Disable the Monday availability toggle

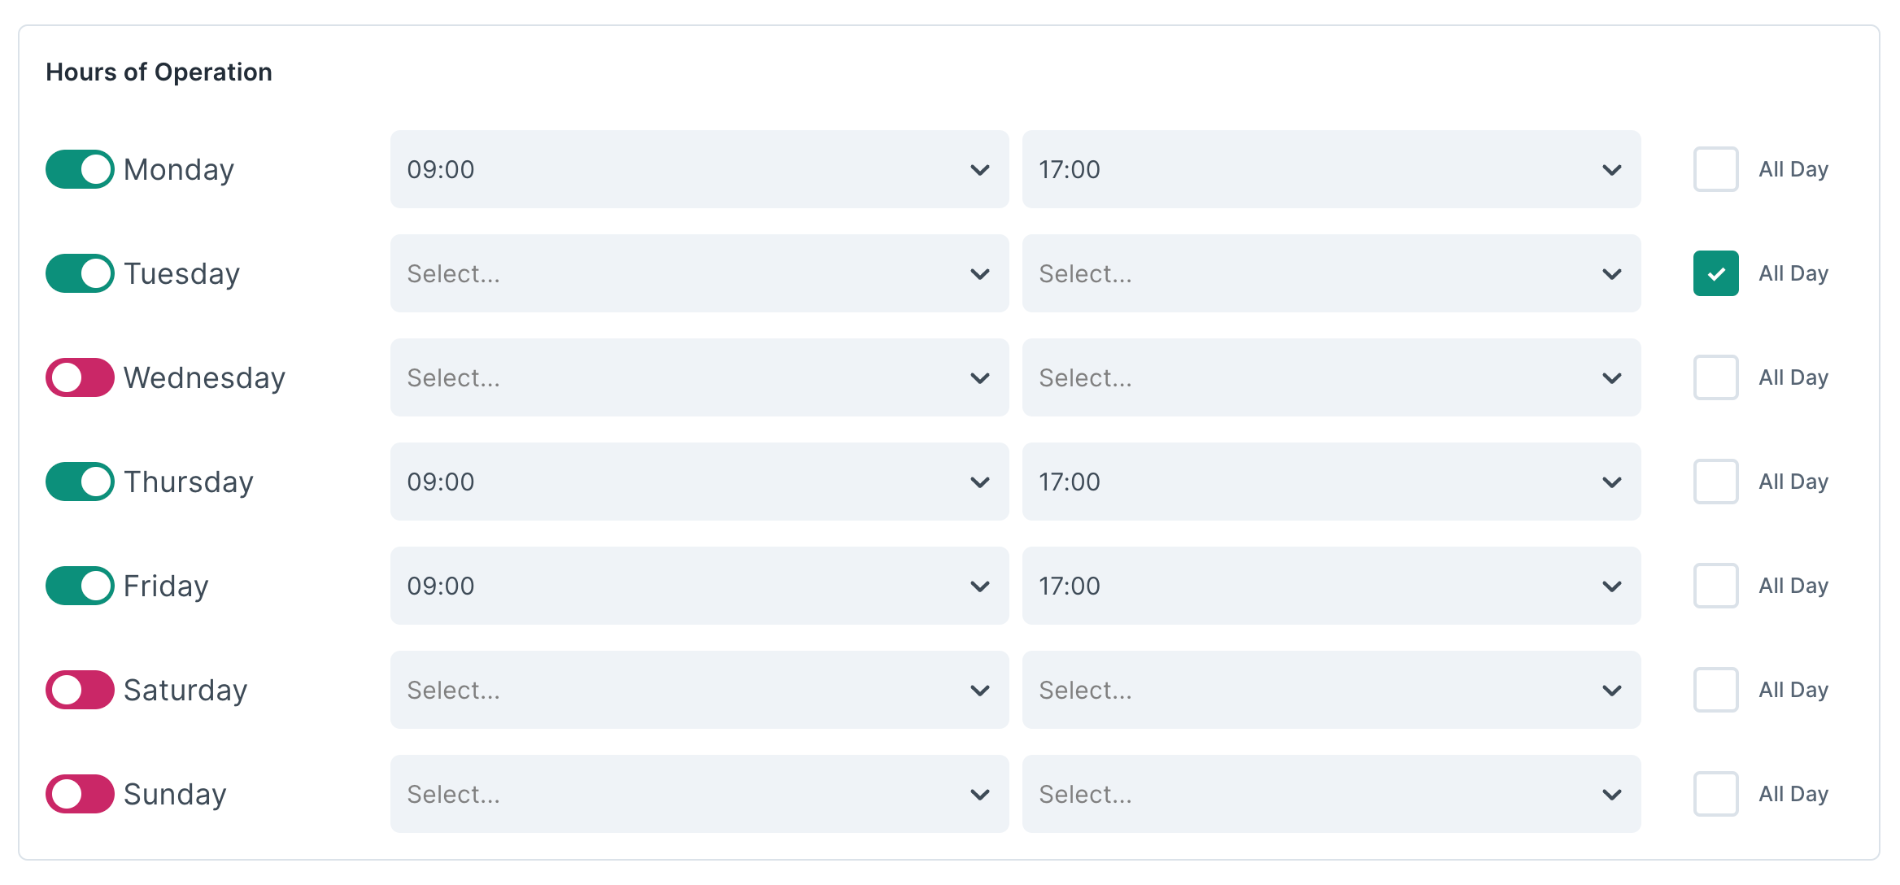tap(79, 169)
